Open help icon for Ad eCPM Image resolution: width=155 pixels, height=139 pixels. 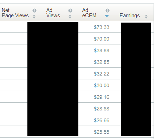click(108, 11)
